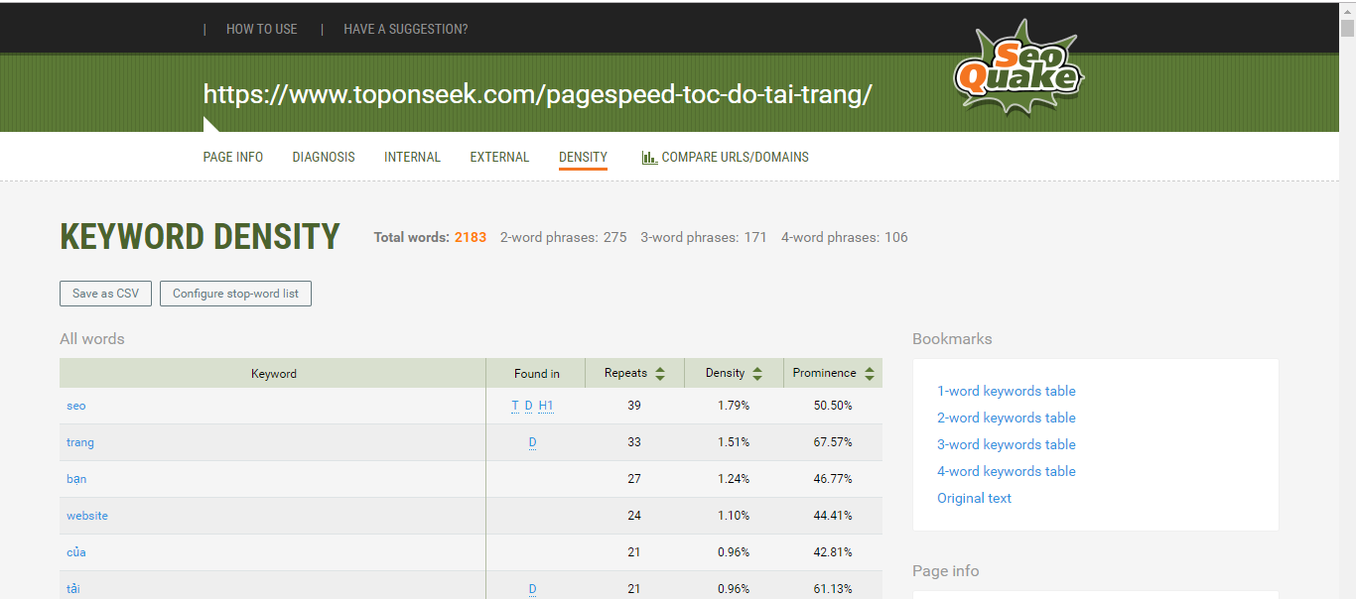This screenshot has width=1356, height=599.
Task: Click Have a Suggestion? link
Action: [x=405, y=29]
